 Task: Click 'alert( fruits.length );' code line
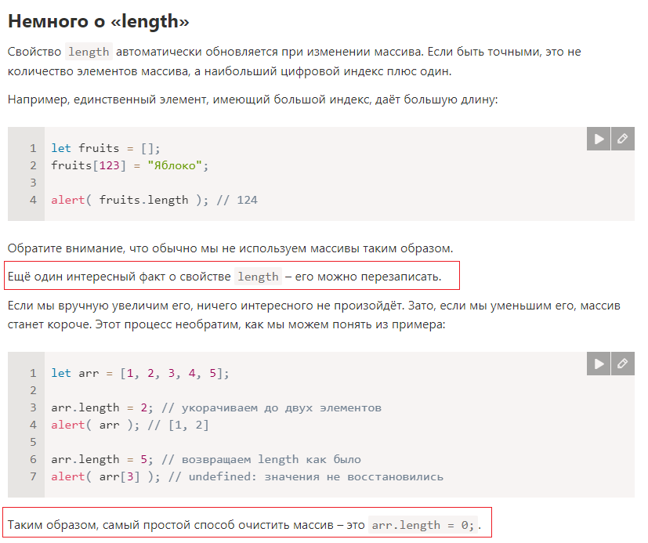coord(130,200)
